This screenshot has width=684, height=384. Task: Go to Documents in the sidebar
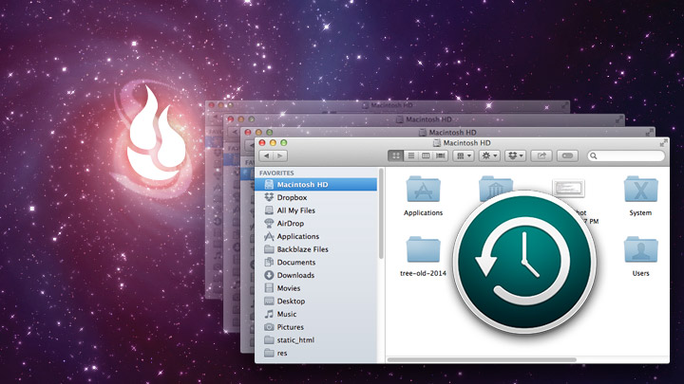tap(315, 263)
